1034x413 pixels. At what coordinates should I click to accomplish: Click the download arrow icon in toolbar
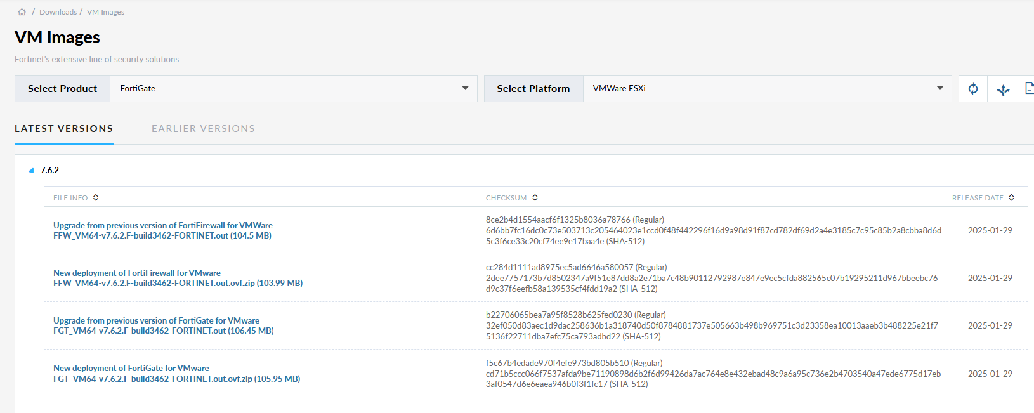click(x=1003, y=89)
